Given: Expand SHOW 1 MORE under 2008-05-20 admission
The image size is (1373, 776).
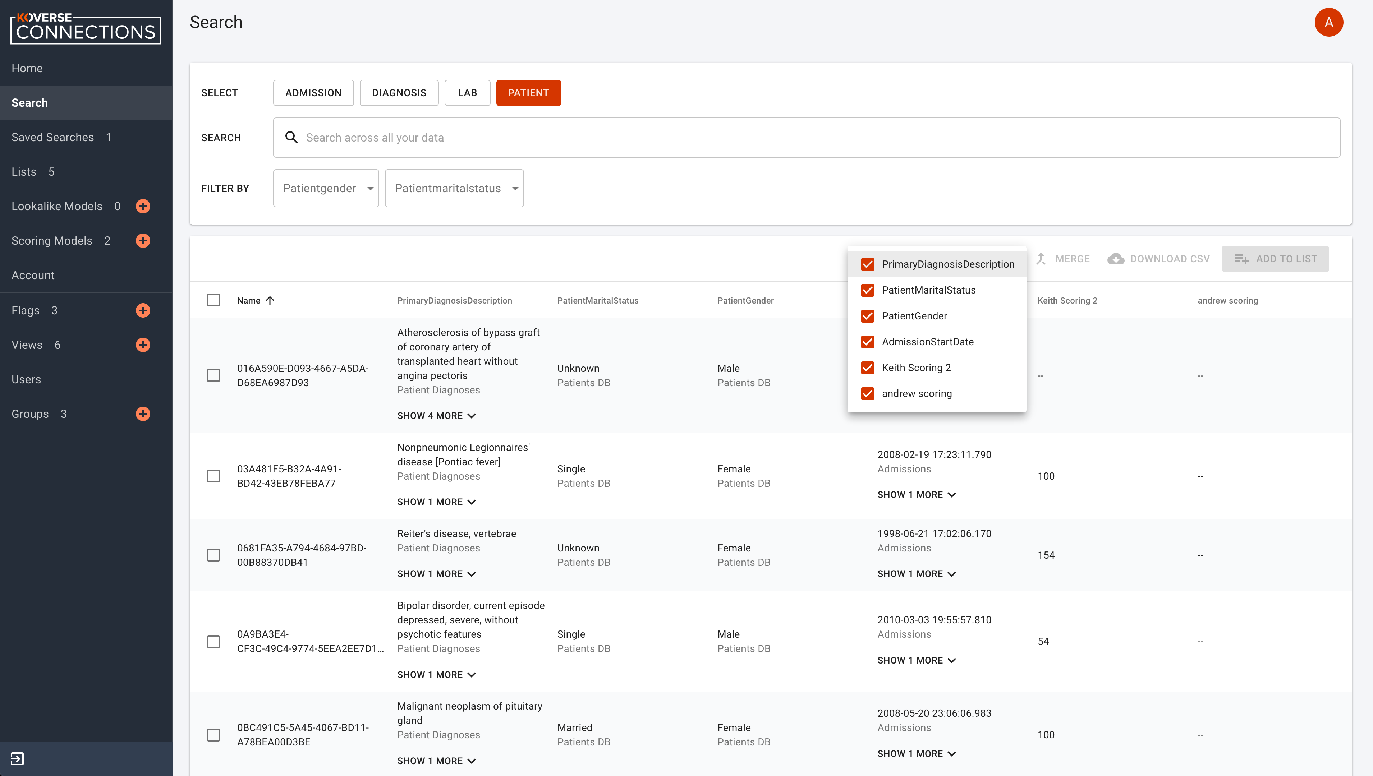Looking at the screenshot, I should [917, 754].
